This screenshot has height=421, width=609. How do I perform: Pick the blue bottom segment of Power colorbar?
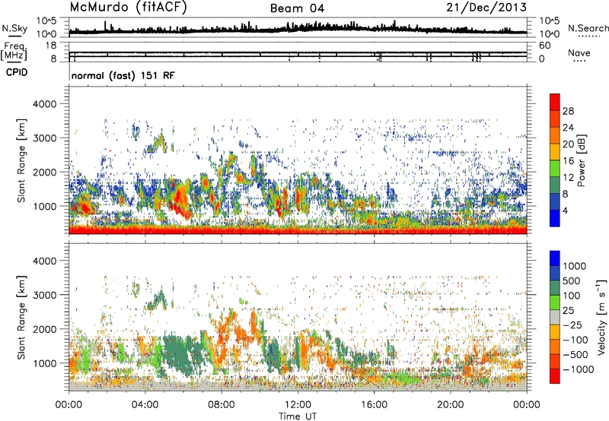[x=555, y=219]
